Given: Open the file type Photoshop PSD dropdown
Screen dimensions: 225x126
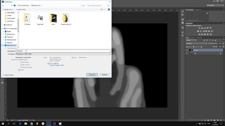Looking at the screenshot, I should (x=63, y=54).
